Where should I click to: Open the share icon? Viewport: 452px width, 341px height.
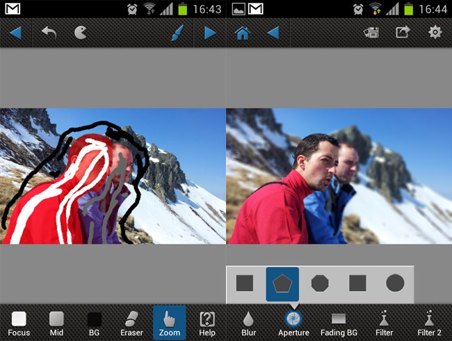pyautogui.click(x=403, y=32)
